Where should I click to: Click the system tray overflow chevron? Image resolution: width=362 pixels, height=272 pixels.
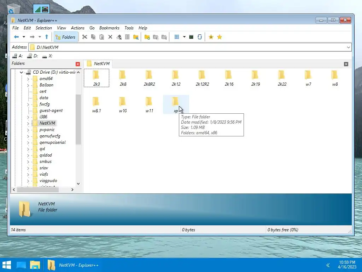tap(328, 265)
